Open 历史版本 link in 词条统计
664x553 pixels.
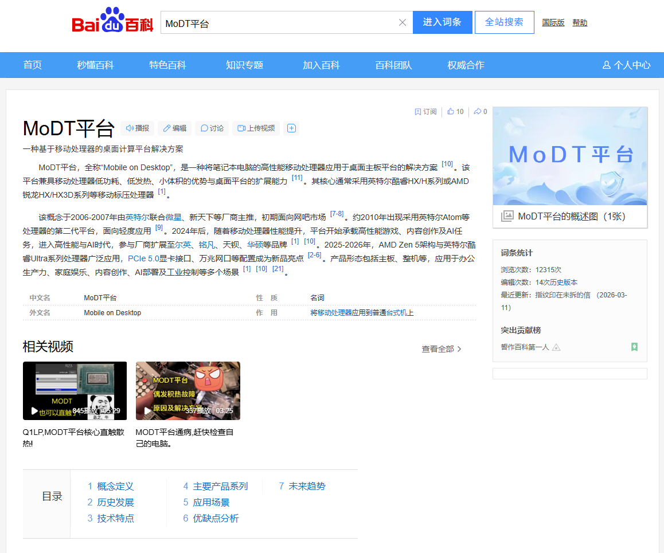564,283
